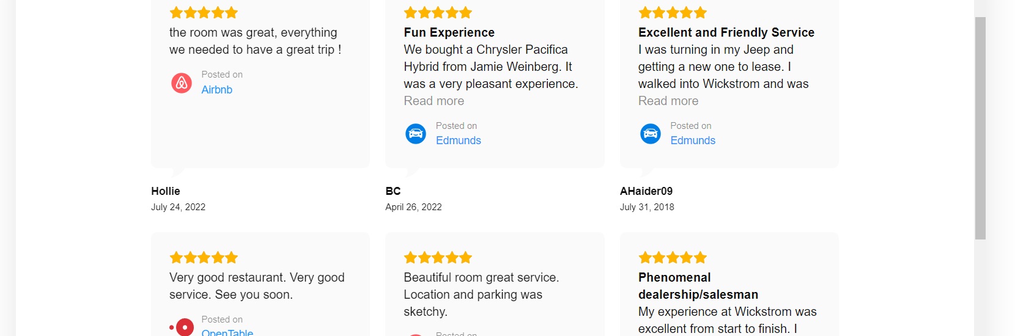Expand Read more on Excellent and Friendly Service
Screen dimensions: 1015x336
[x=668, y=101]
